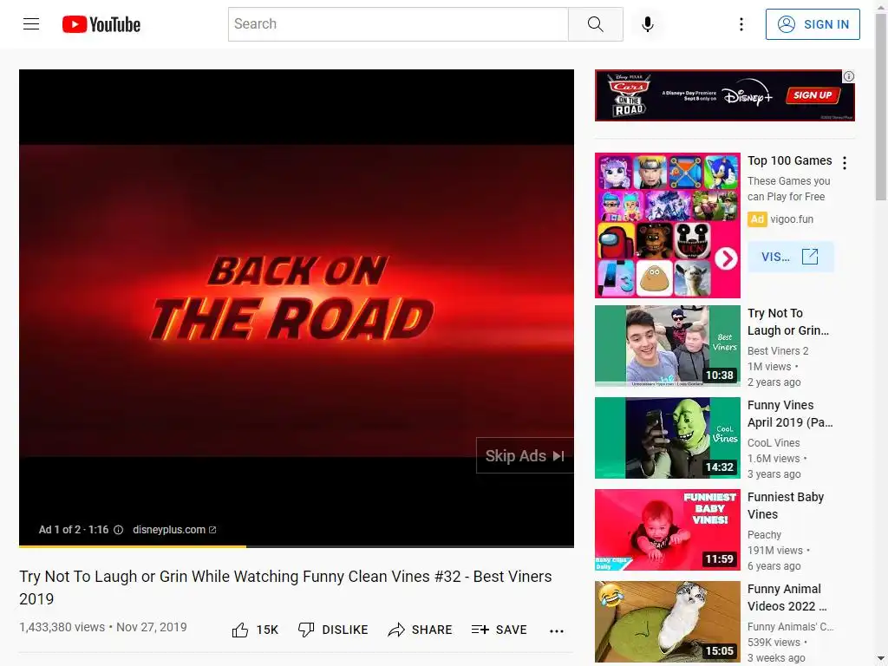This screenshot has height=666, width=888.
Task: Save video to a playlist
Action: point(499,630)
